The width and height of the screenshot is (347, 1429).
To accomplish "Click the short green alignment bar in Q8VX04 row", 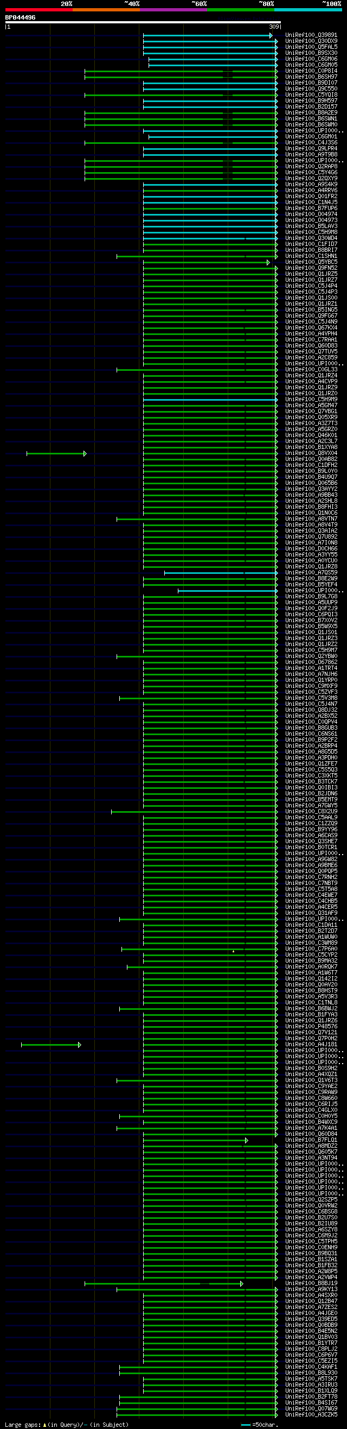I will (x=56, y=454).
